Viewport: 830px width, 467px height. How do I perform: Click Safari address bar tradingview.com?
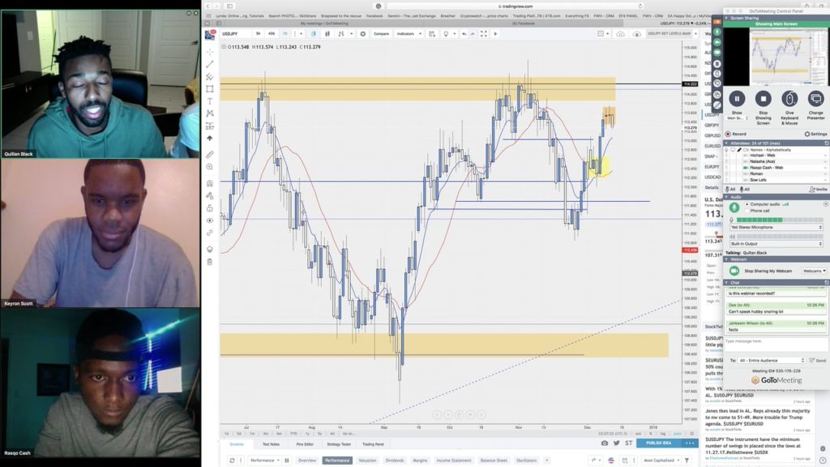point(515,6)
